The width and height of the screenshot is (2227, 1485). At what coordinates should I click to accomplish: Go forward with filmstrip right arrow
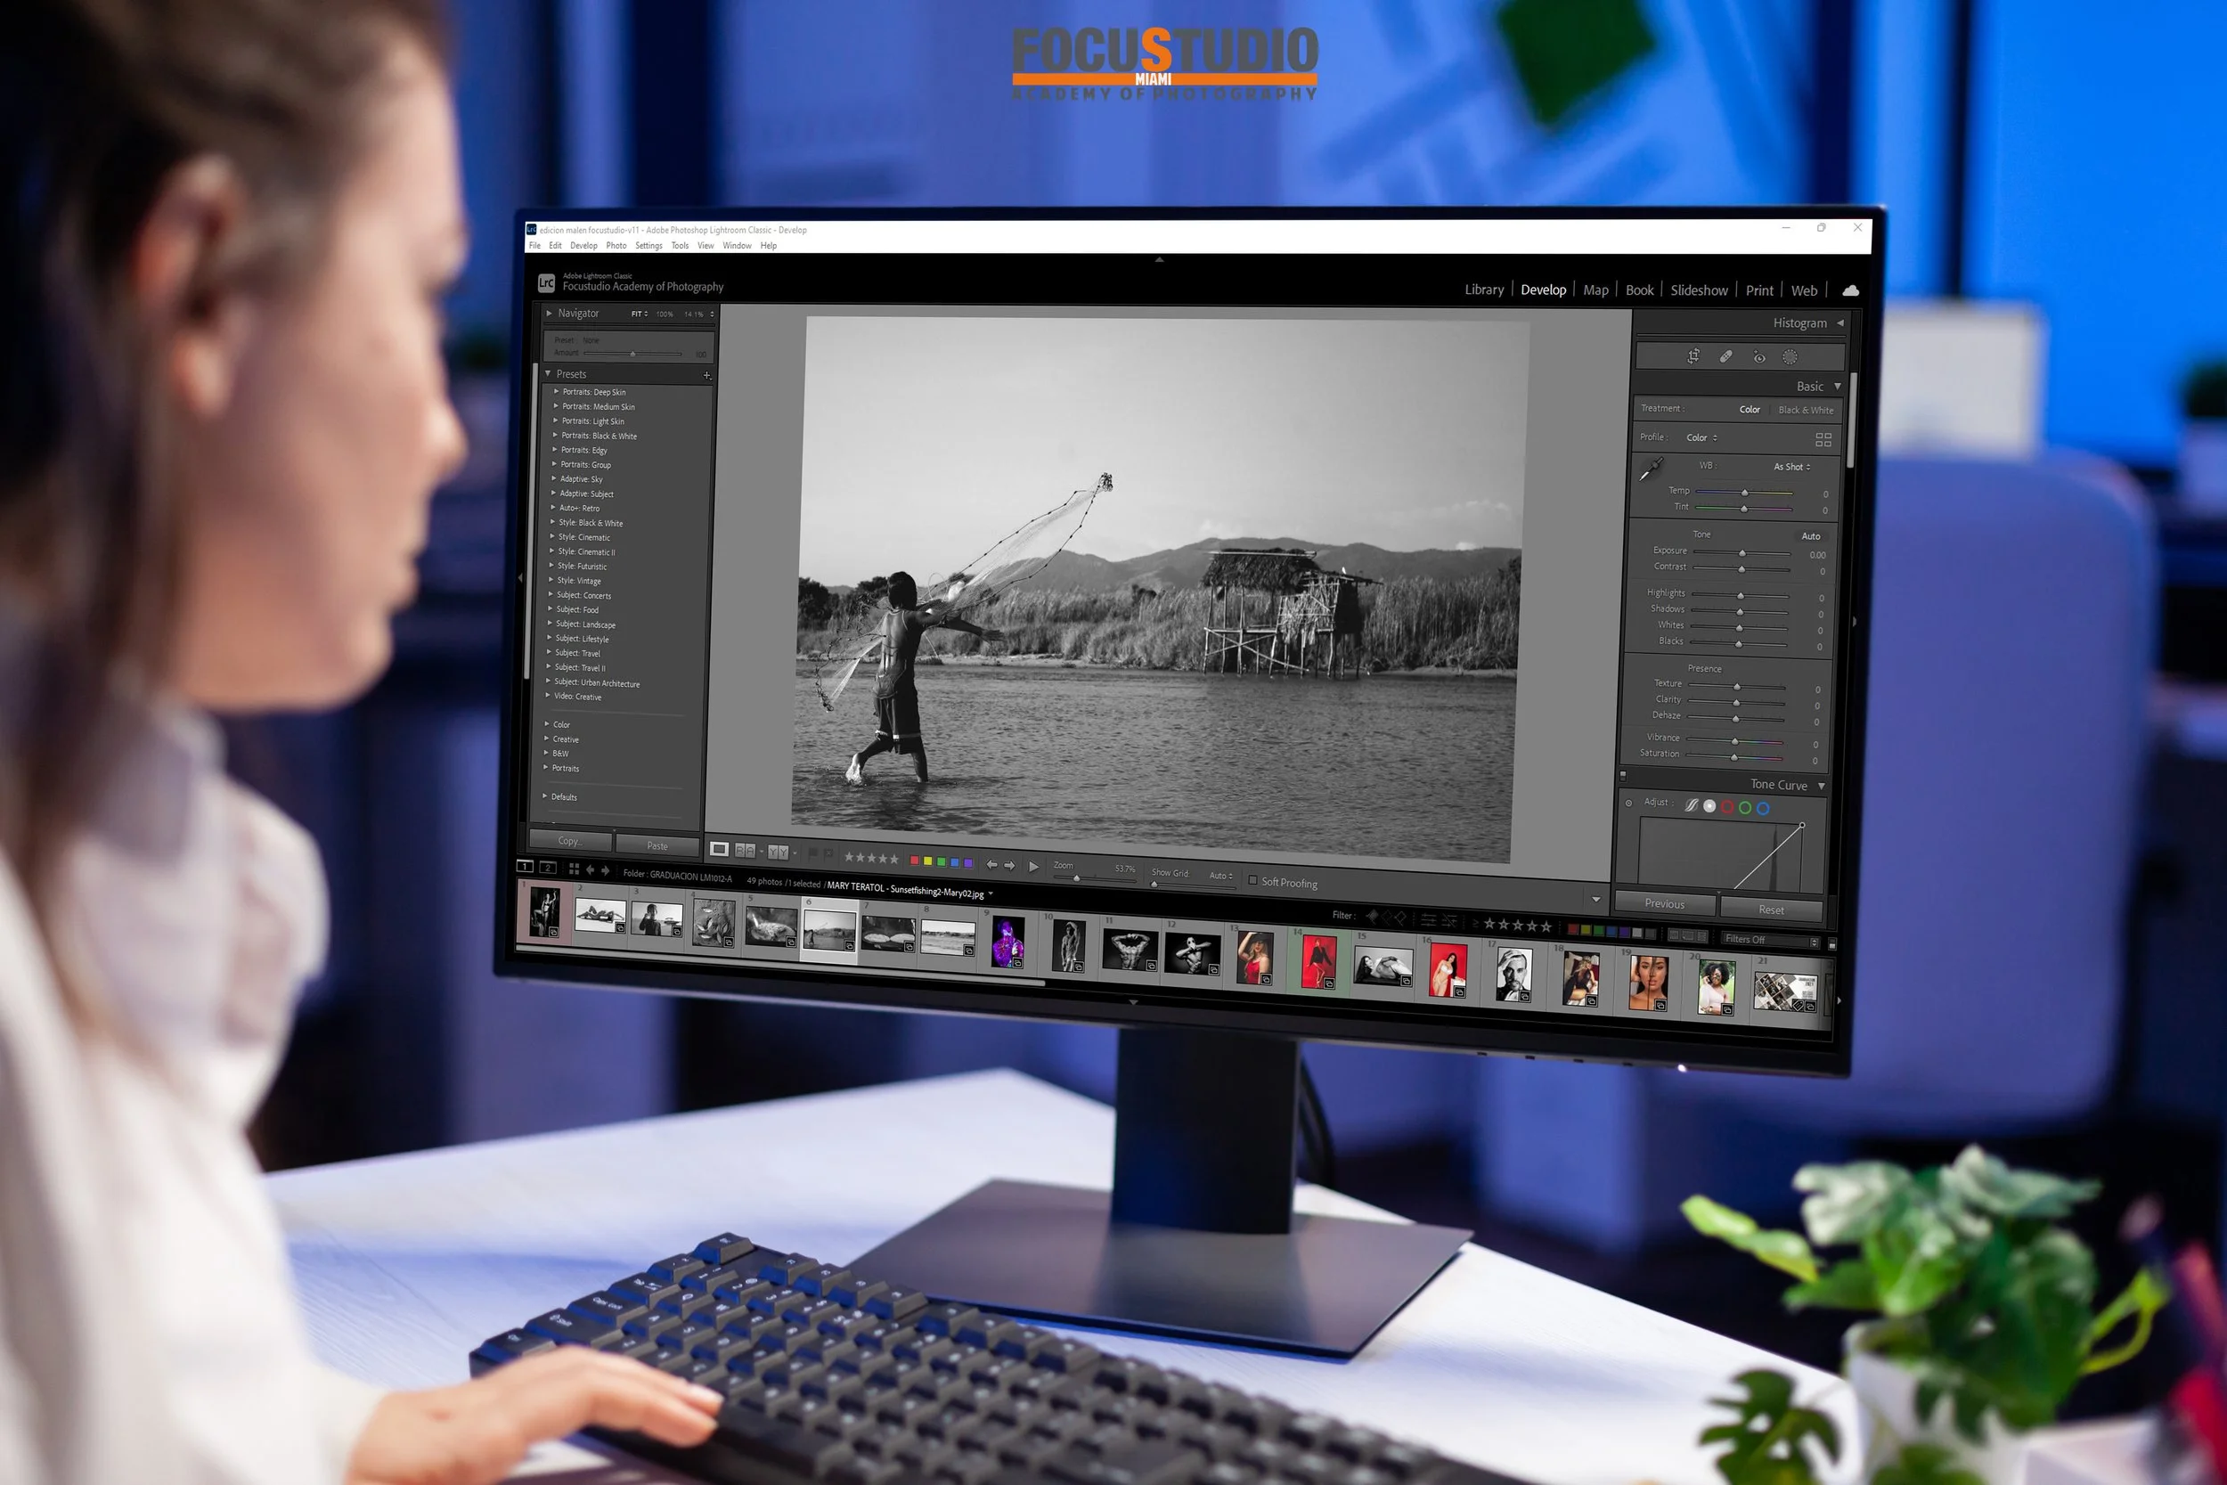click(605, 869)
